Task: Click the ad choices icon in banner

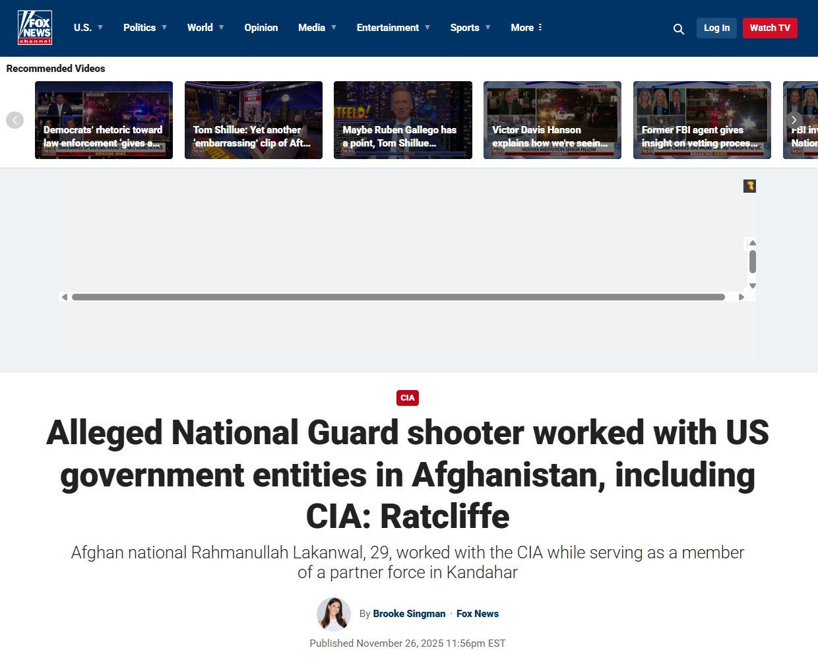Action: point(749,186)
